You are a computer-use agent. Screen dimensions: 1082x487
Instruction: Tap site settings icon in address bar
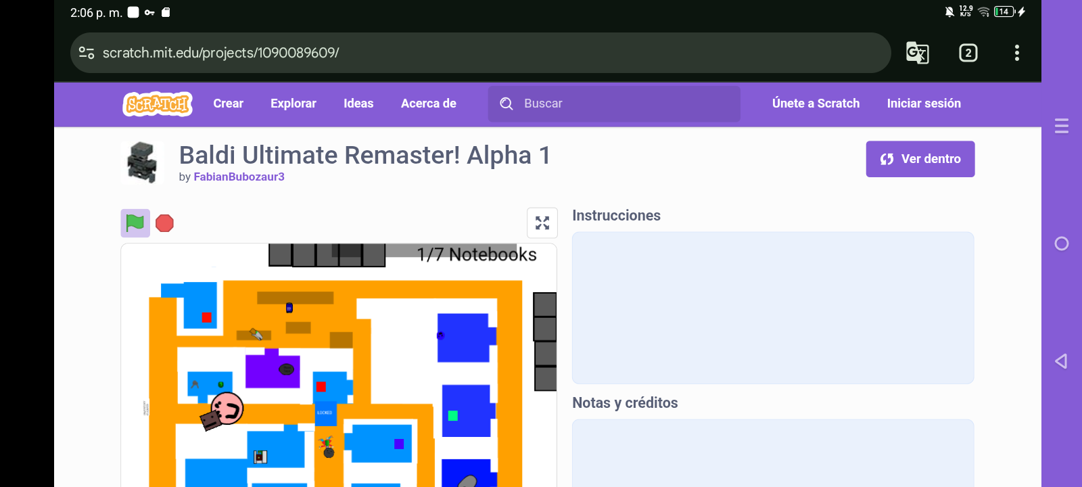tap(87, 53)
